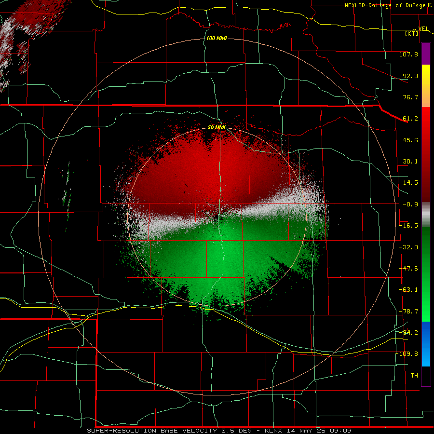This screenshot has width=434, height=434.
Task: Click the 61.2 scale value
Action: pos(410,119)
